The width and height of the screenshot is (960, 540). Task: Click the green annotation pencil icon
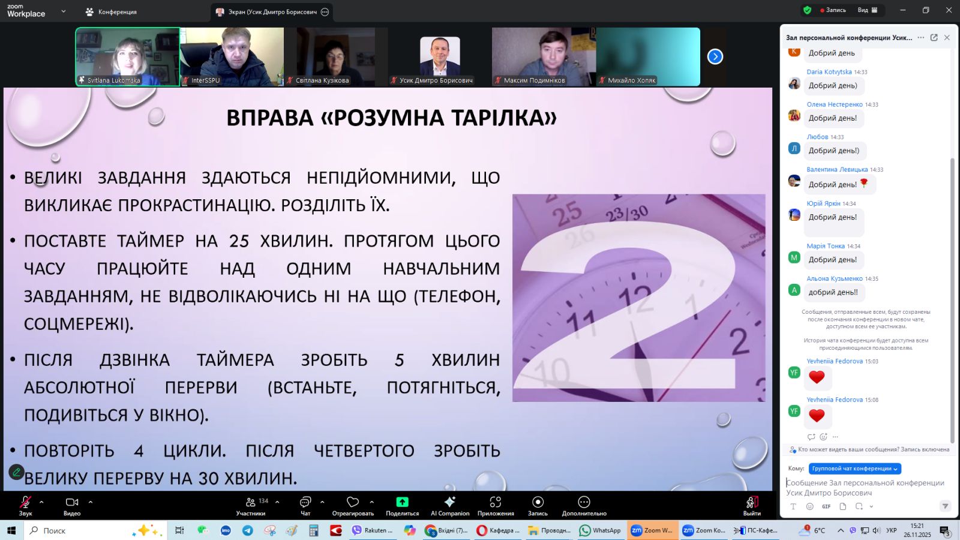coord(17,472)
